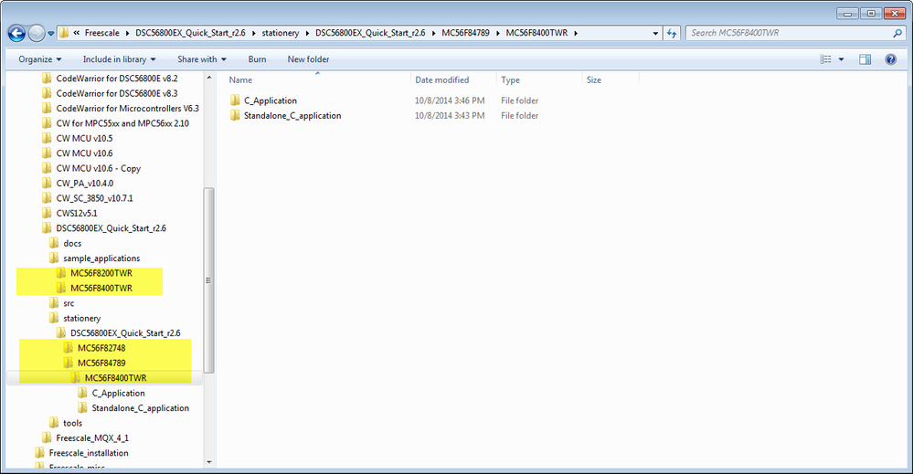The width and height of the screenshot is (913, 474).
Task: Refresh the current folder view
Action: 672,33
